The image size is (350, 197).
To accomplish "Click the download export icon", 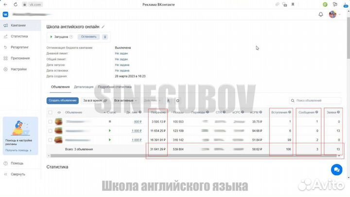I will [x=169, y=101].
